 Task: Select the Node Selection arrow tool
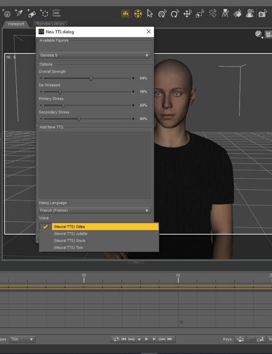click(x=150, y=14)
